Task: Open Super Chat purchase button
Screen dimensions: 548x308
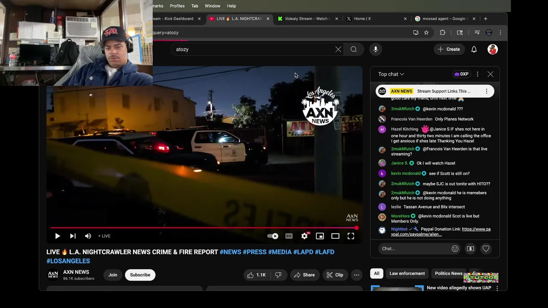Action: pos(470,249)
